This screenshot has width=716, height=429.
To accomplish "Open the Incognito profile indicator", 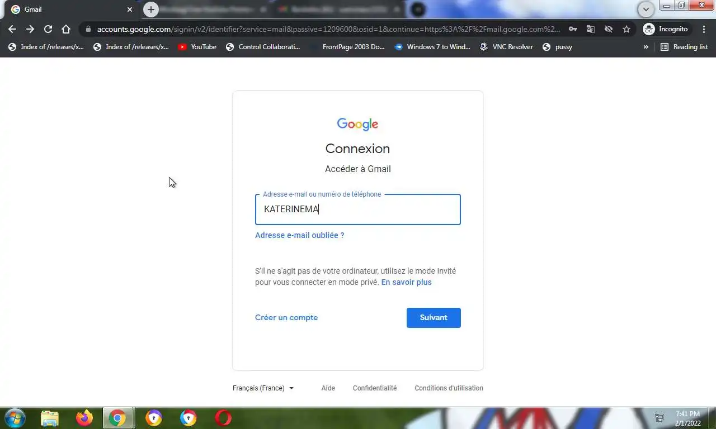I will (666, 29).
